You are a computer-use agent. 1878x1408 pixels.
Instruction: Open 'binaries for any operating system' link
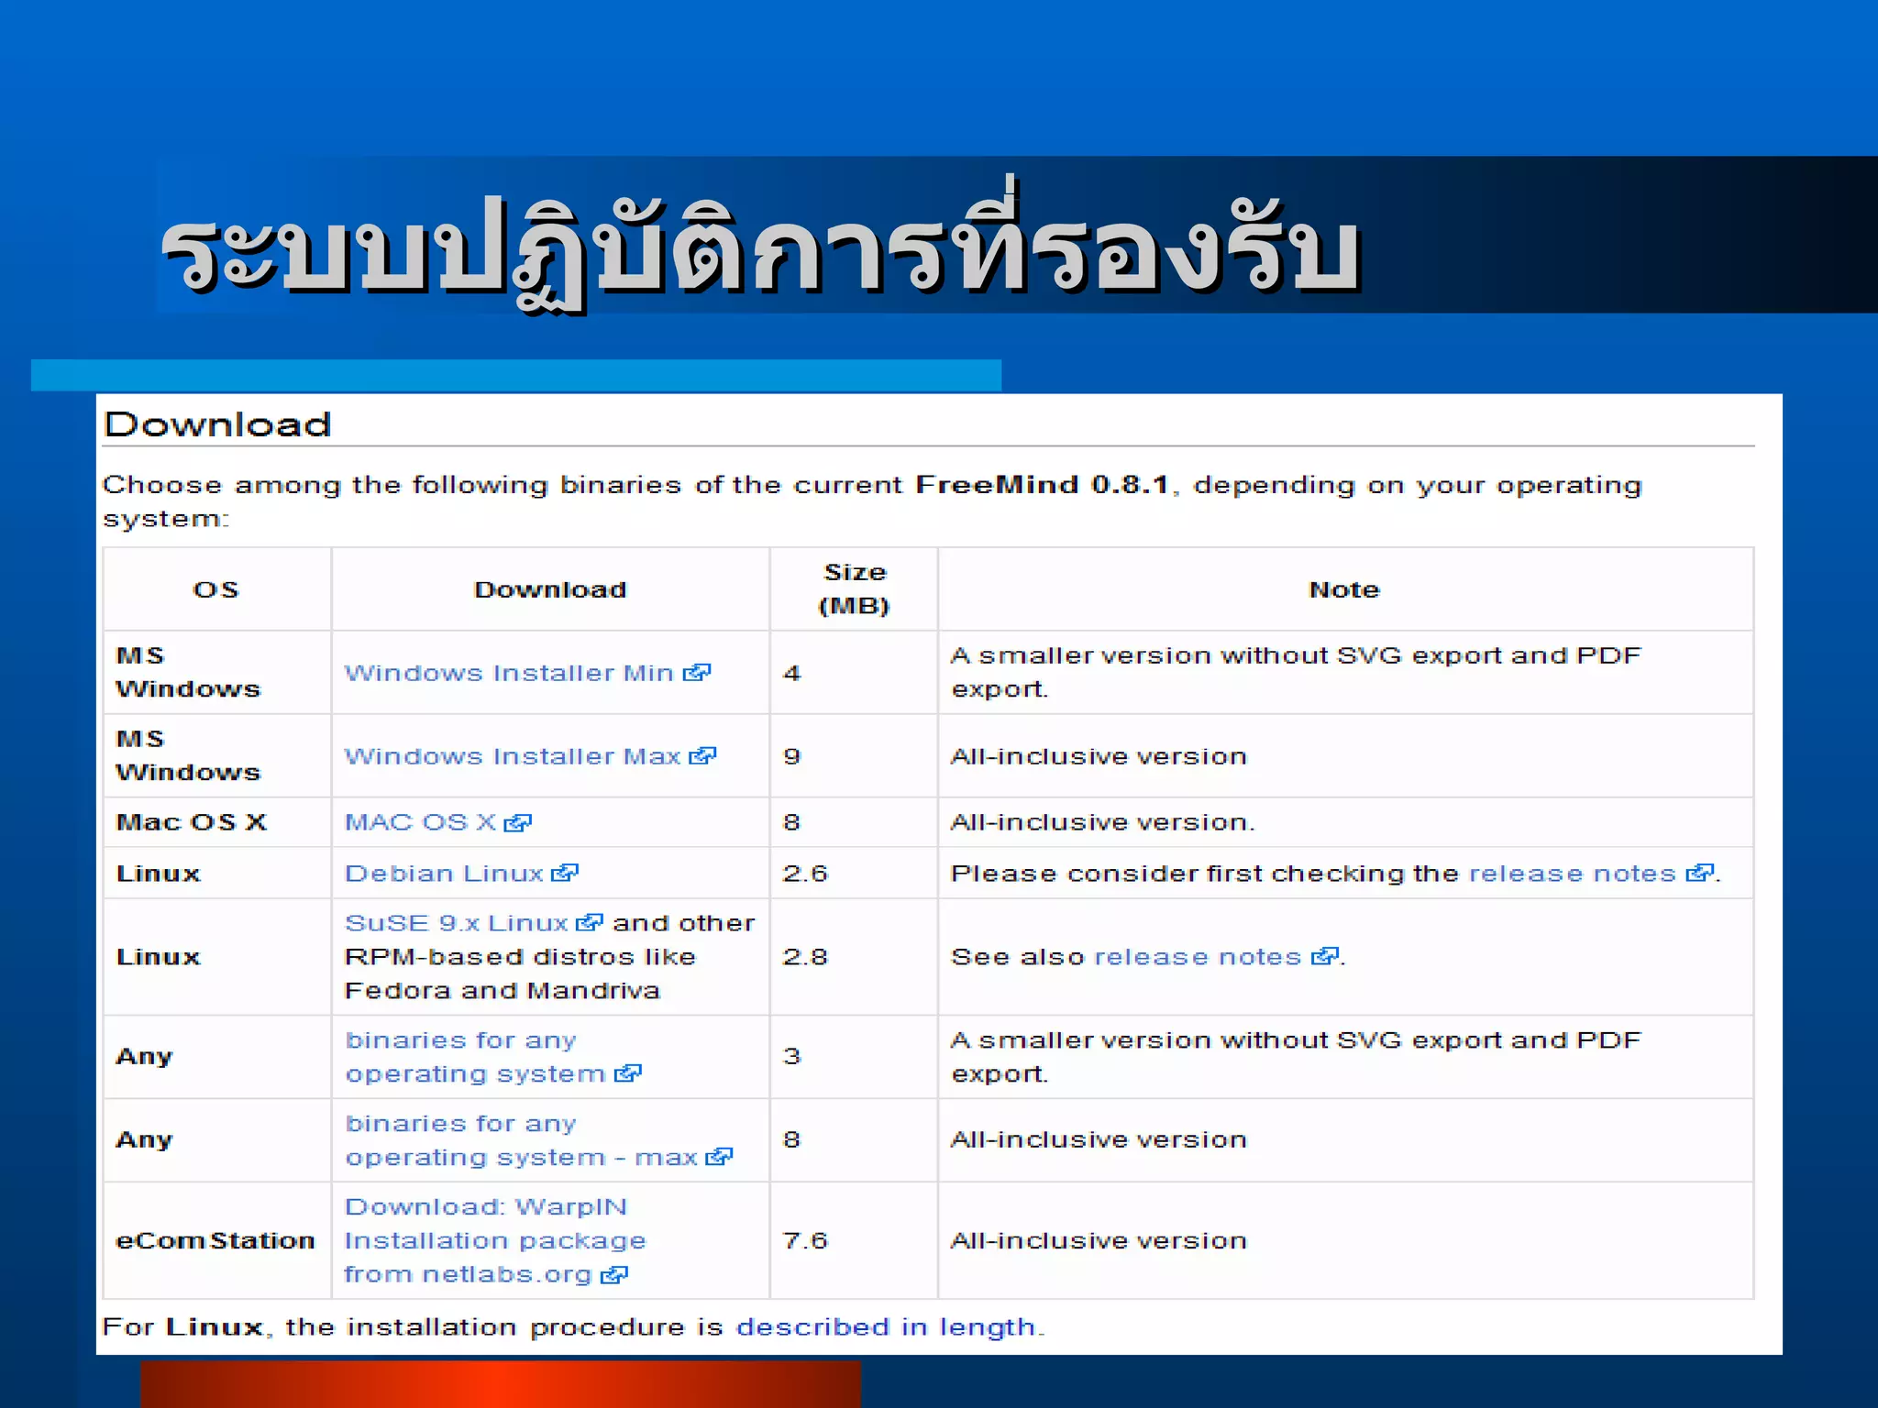click(x=474, y=1073)
